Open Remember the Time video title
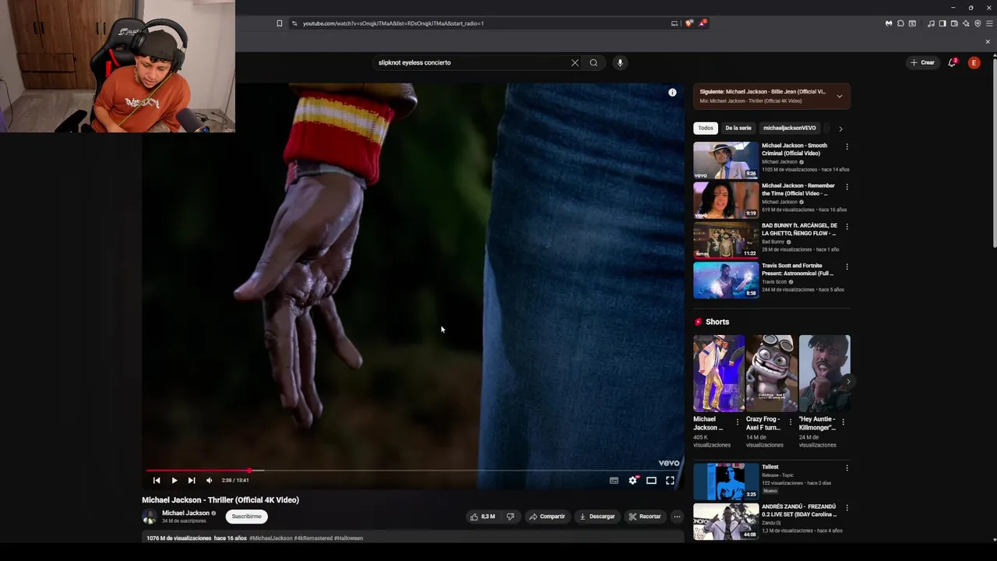The height and width of the screenshot is (561, 997). [798, 189]
